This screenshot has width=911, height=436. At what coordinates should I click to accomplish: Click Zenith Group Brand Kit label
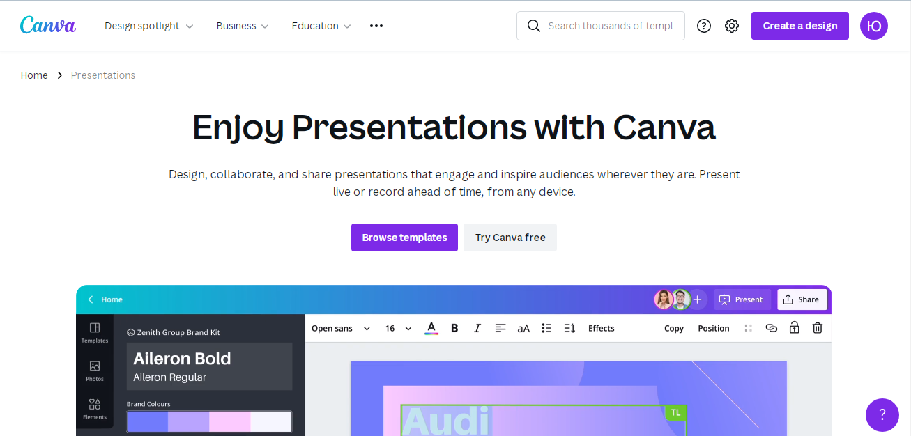pyautogui.click(x=174, y=333)
